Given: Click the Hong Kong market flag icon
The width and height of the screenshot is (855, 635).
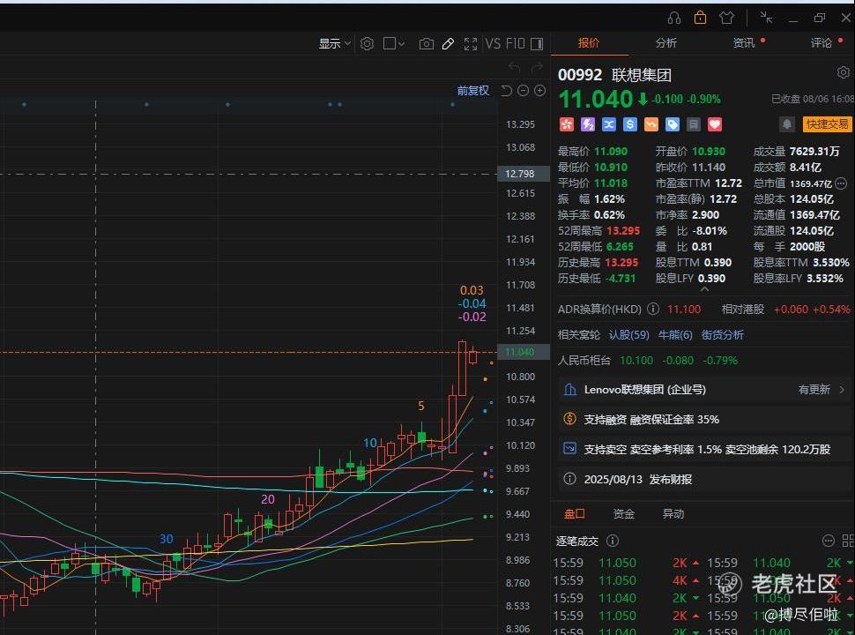Looking at the screenshot, I should [x=567, y=125].
